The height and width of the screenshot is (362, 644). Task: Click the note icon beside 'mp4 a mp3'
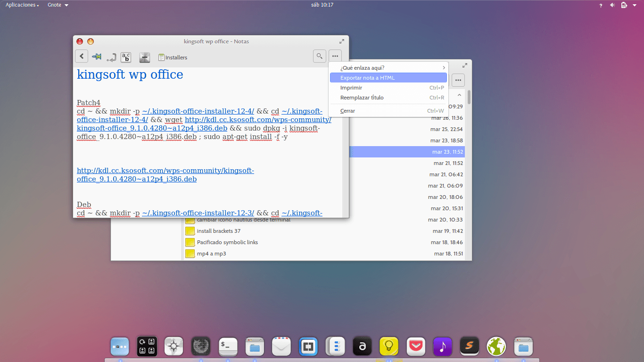[190, 254]
